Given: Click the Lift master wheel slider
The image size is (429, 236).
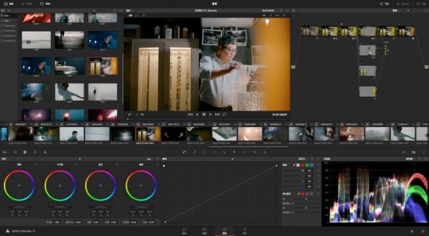Looking at the screenshot, I should pyautogui.click(x=19, y=207).
